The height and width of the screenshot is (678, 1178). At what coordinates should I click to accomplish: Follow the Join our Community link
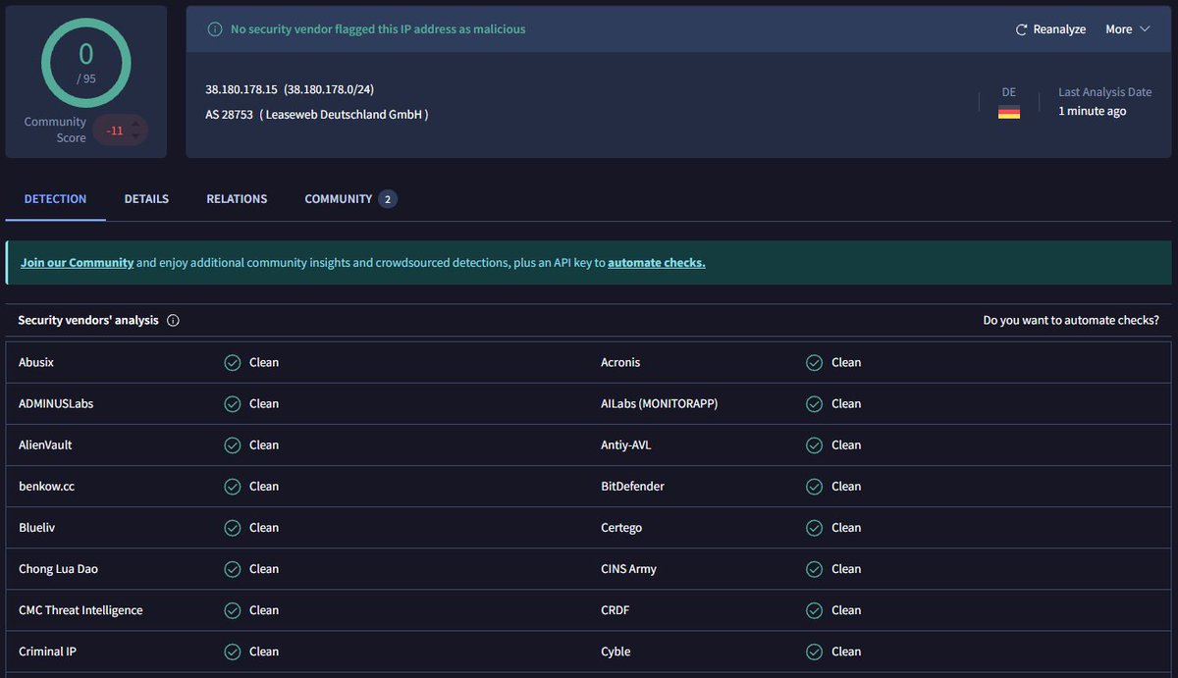(77, 263)
